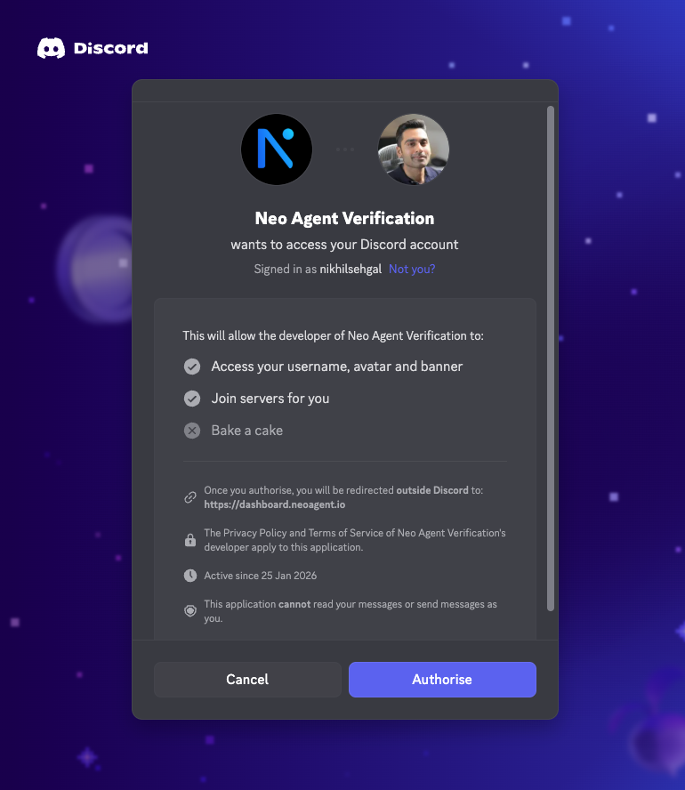The image size is (685, 790).
Task: Click the nikhilsehgal username text
Action: [x=351, y=269]
